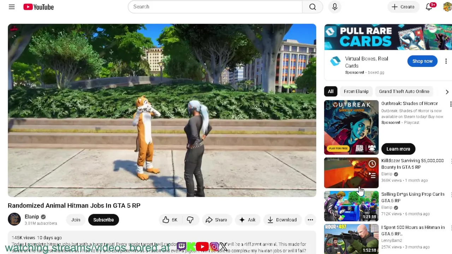Open the Elanip channel name link
Viewport: 452px width, 254px height.
(x=32, y=217)
